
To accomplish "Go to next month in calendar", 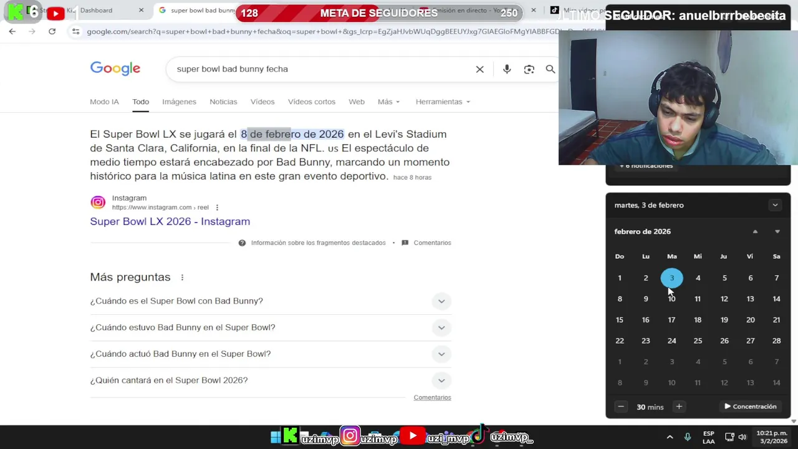I will pyautogui.click(x=777, y=231).
